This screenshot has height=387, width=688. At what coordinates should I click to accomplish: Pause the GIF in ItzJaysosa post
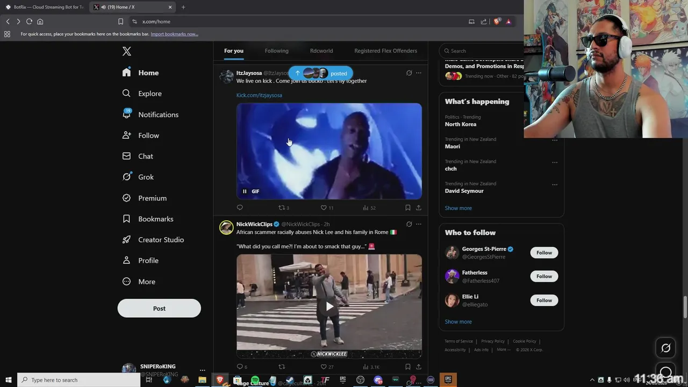(245, 191)
